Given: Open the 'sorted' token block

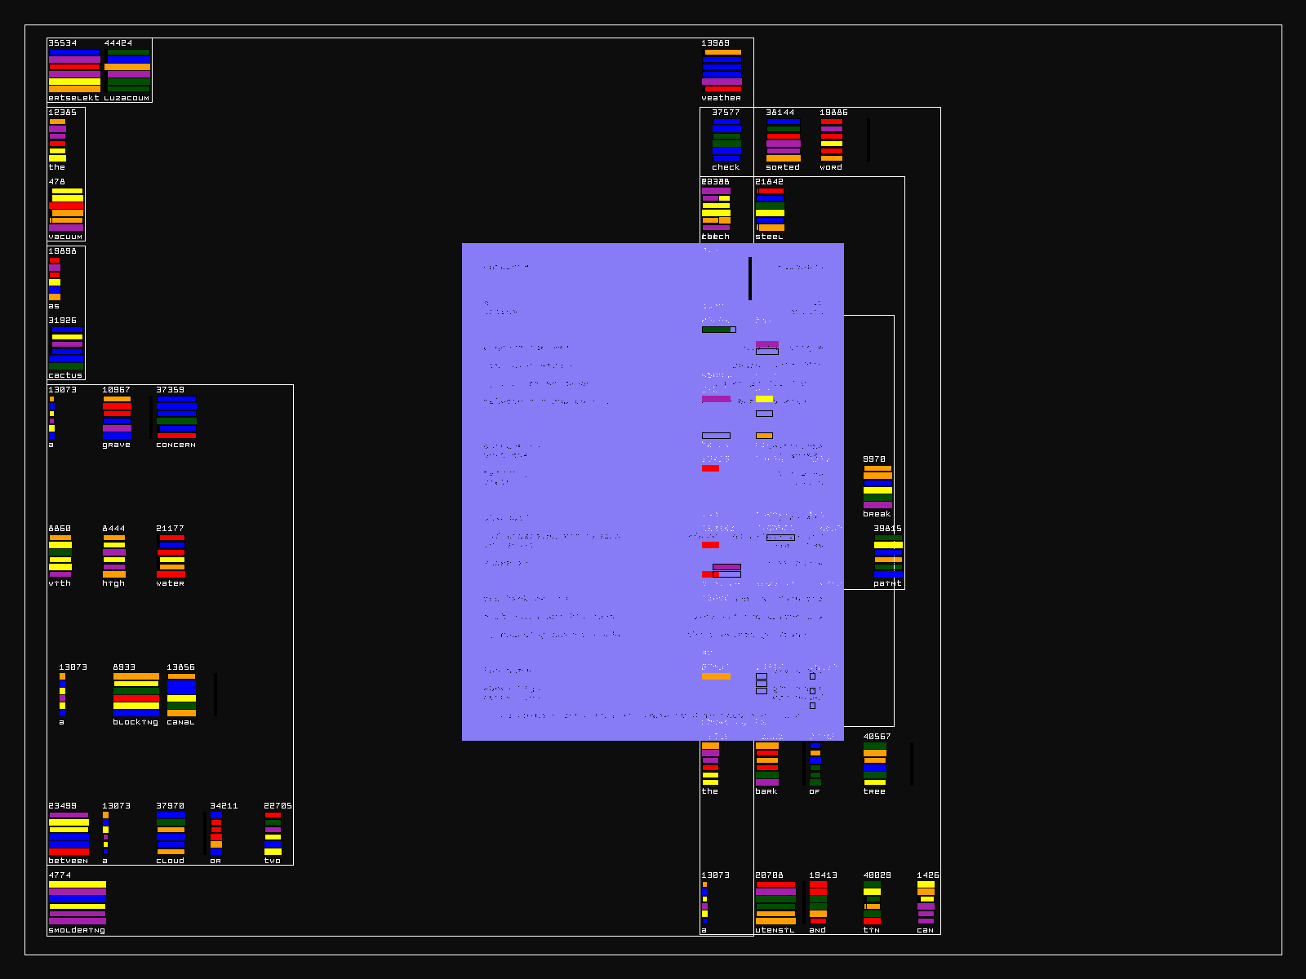Looking at the screenshot, I should click(783, 140).
